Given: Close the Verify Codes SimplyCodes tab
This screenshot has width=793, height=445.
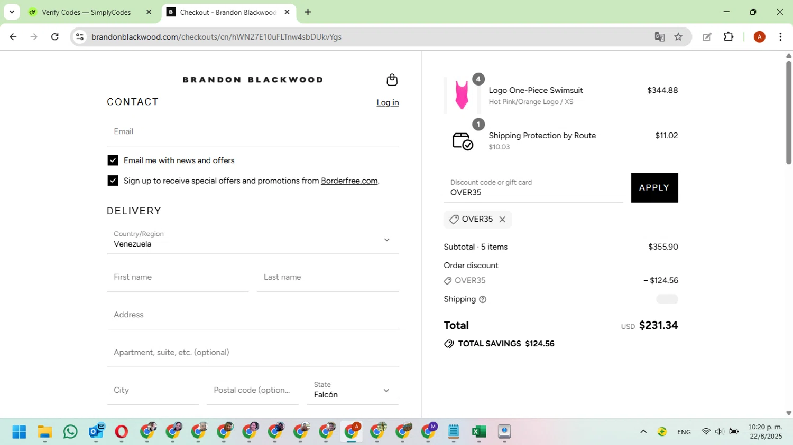Looking at the screenshot, I should point(149,12).
